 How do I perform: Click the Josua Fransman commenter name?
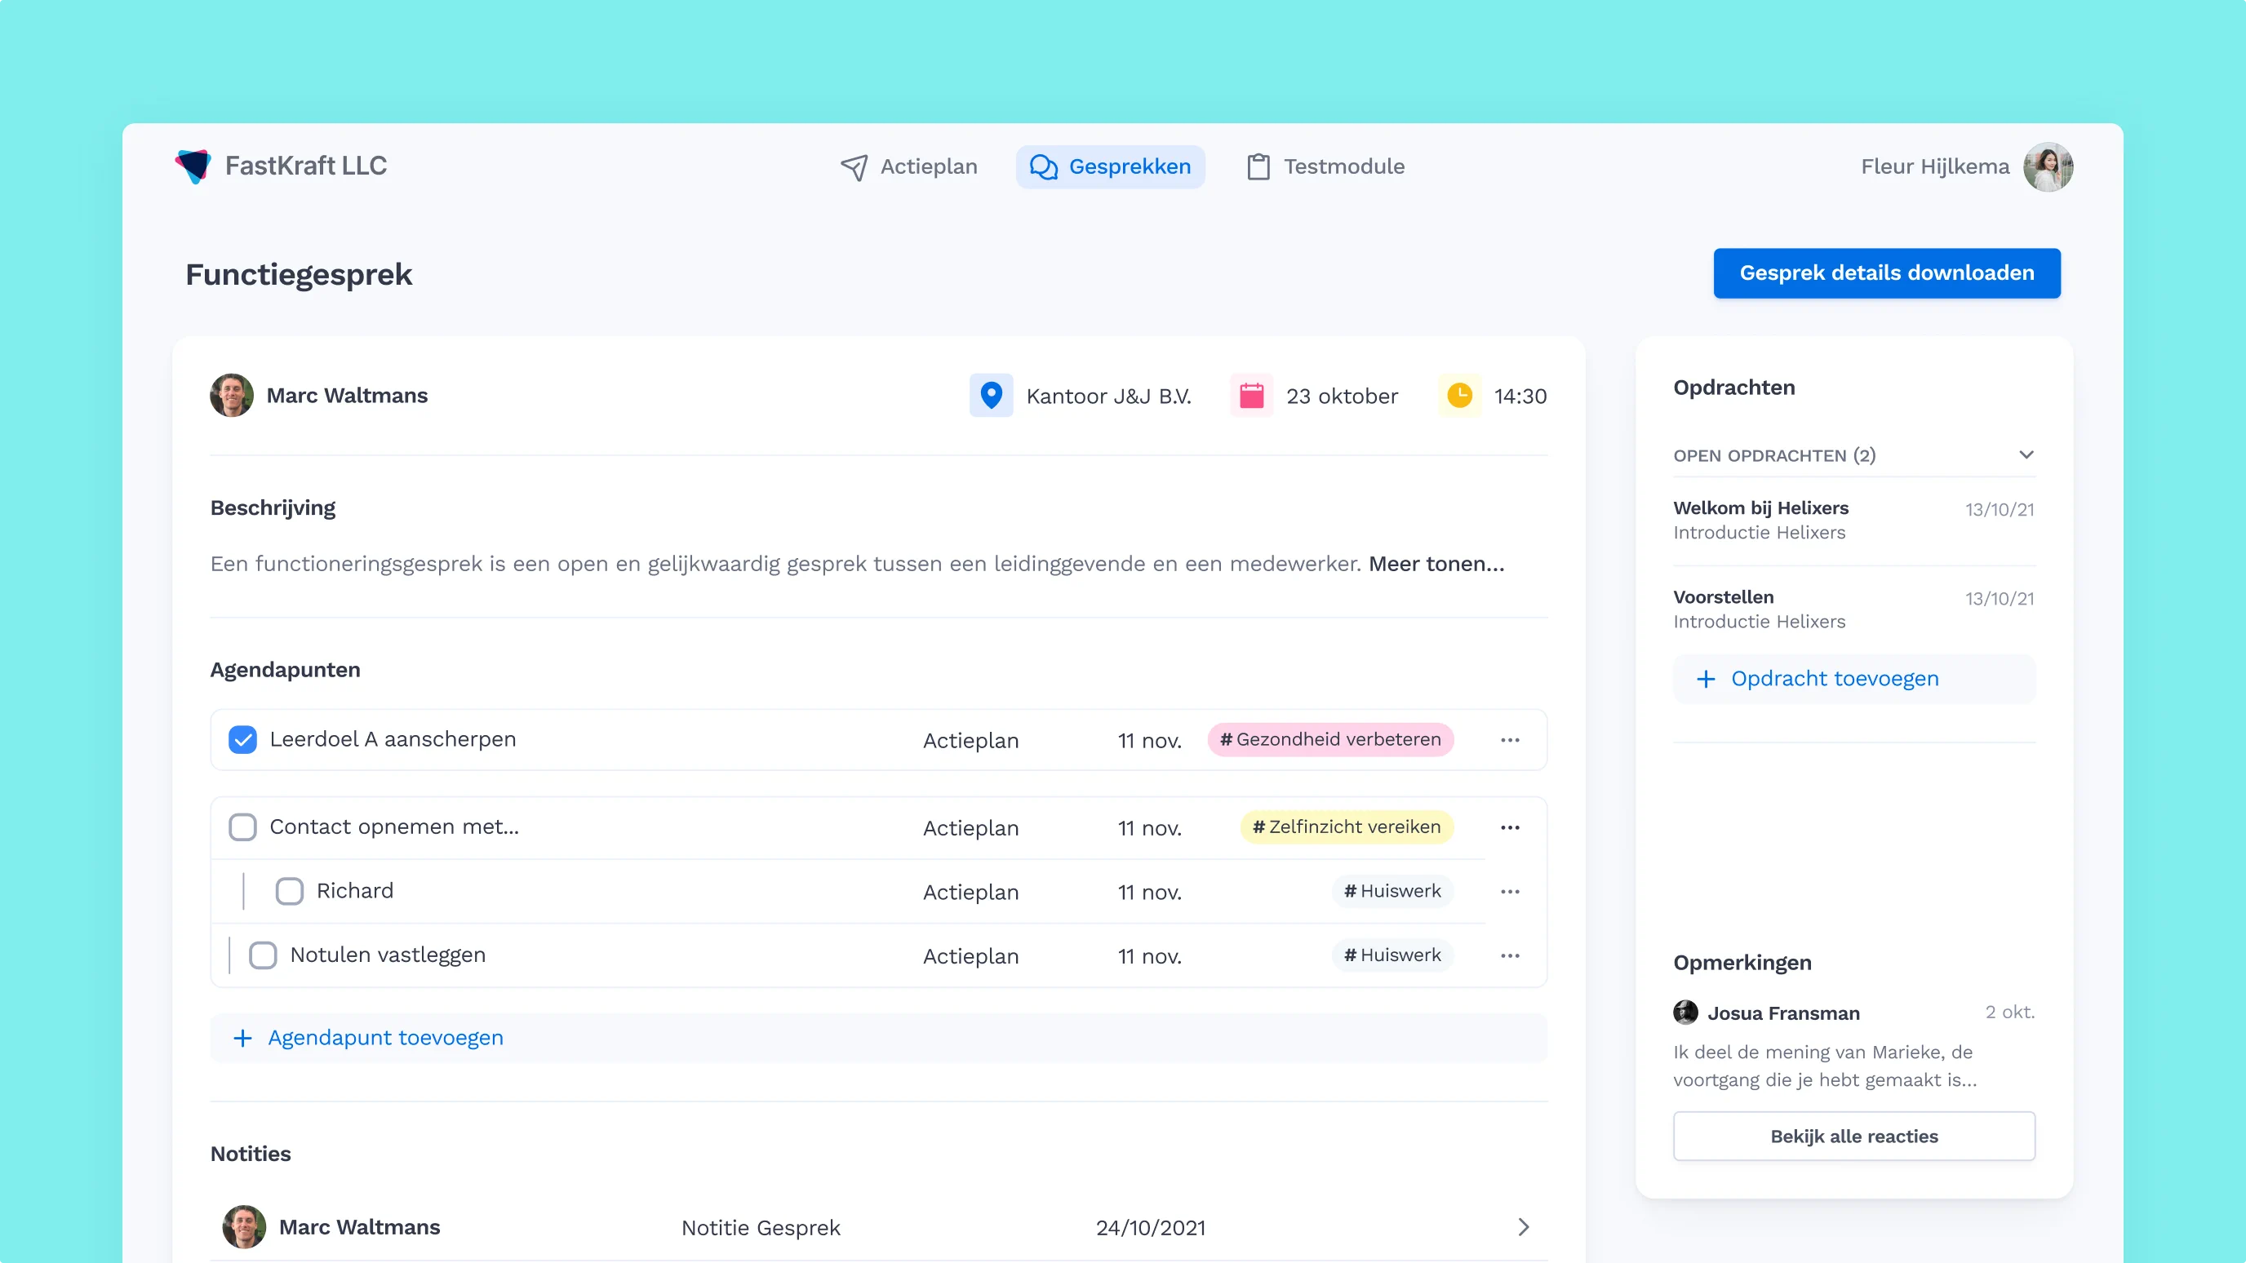[1783, 1013]
